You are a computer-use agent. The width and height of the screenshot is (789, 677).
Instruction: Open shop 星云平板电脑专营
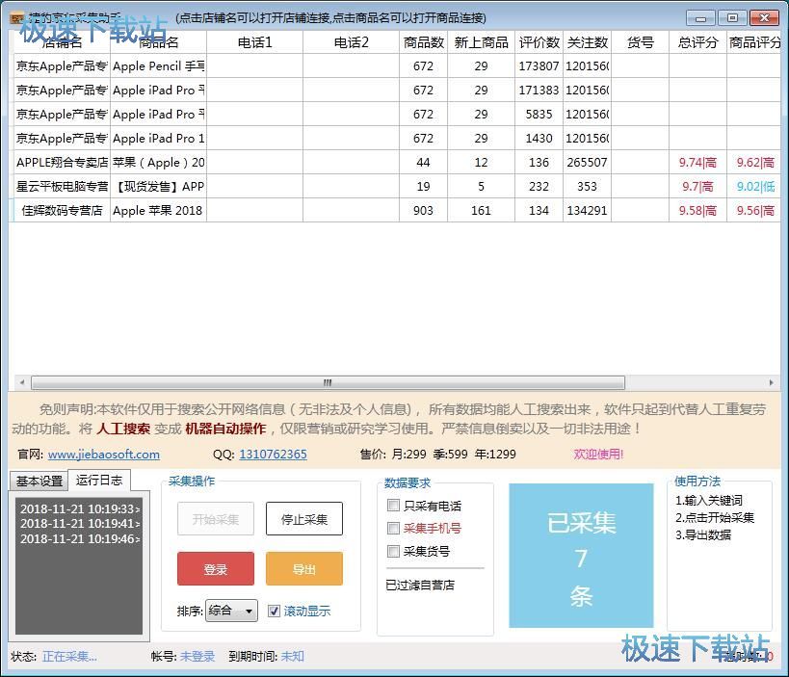click(62, 187)
